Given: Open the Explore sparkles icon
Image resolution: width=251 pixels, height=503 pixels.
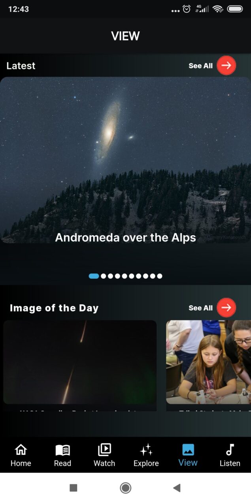Looking at the screenshot, I should click(x=146, y=450).
